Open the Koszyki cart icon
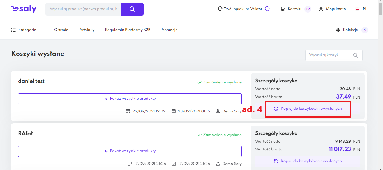This screenshot has height=170, width=383. (283, 9)
